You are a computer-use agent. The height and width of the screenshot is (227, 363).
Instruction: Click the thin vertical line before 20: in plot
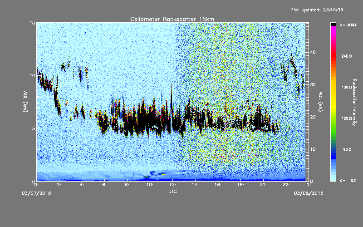point(259,102)
